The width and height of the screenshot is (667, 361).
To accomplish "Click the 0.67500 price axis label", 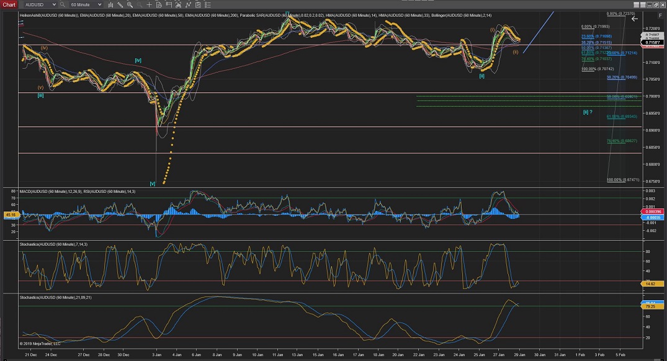I will coord(653,181).
